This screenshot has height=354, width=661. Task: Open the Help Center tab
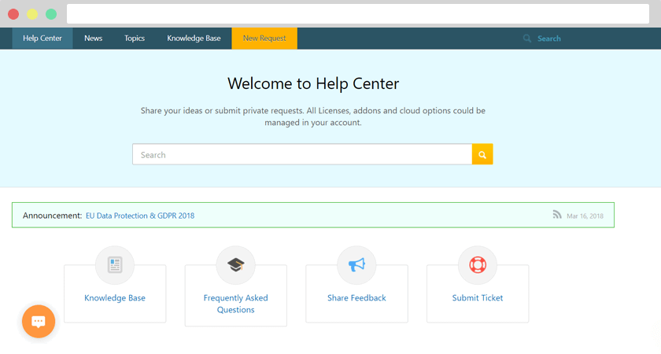pyautogui.click(x=42, y=39)
